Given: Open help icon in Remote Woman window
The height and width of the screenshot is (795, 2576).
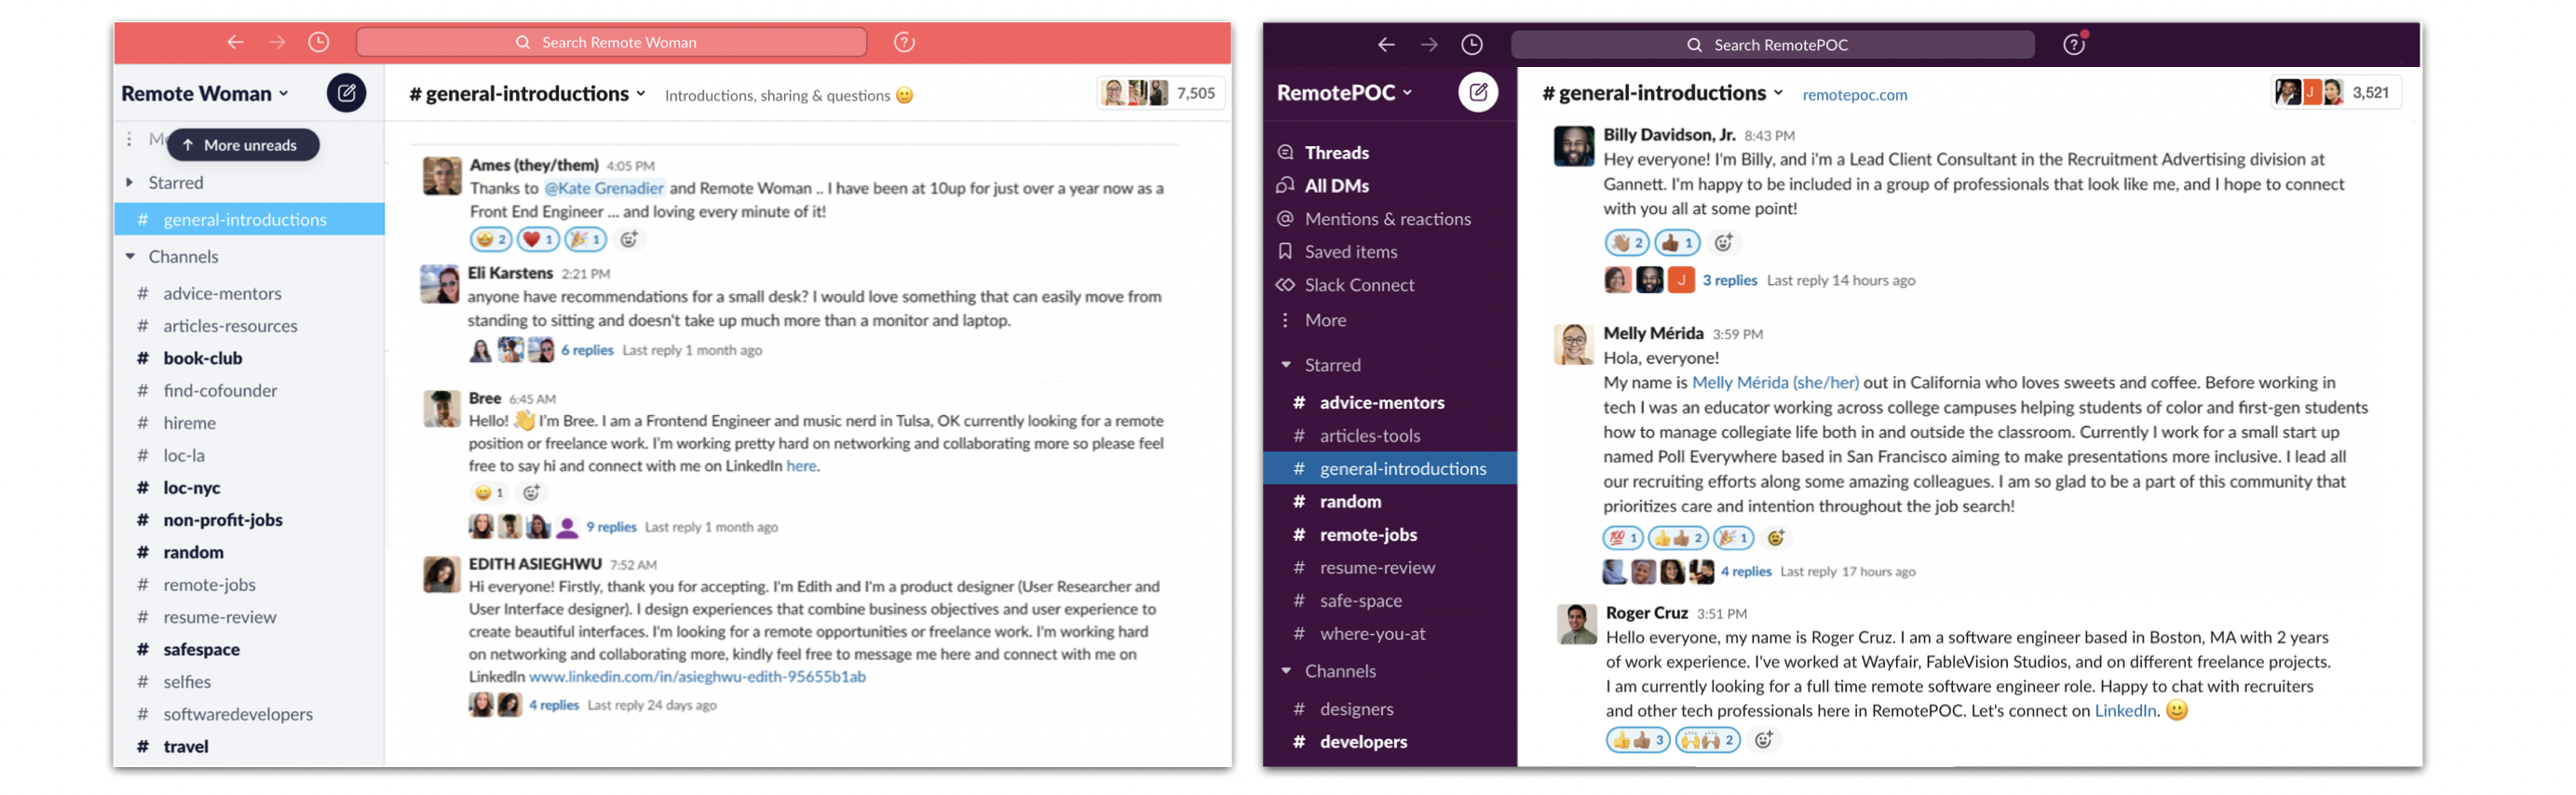Looking at the screenshot, I should click(904, 42).
